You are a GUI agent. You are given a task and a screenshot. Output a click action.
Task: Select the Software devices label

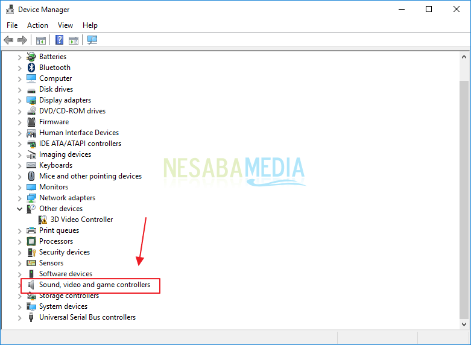[66, 274]
